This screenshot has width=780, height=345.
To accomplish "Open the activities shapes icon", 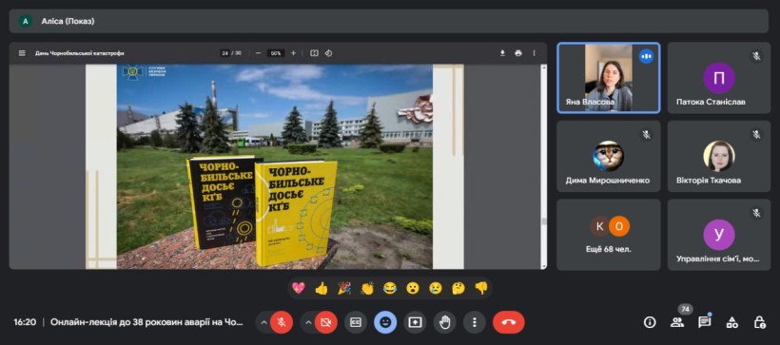I will click(x=731, y=322).
